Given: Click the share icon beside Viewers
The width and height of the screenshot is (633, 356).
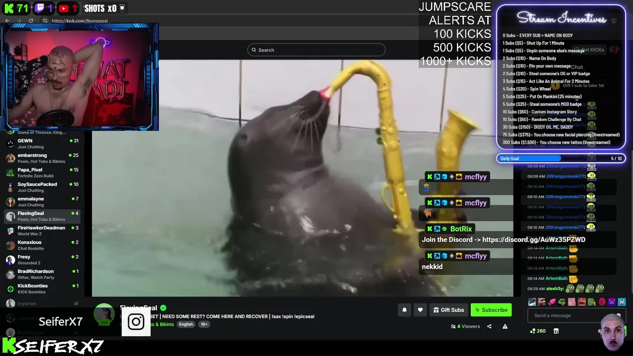Looking at the screenshot, I should coord(489,326).
